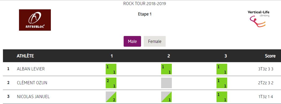Switch to the Female category tab
Image resolution: width=281 pixels, height=104 pixels.
tap(155, 41)
